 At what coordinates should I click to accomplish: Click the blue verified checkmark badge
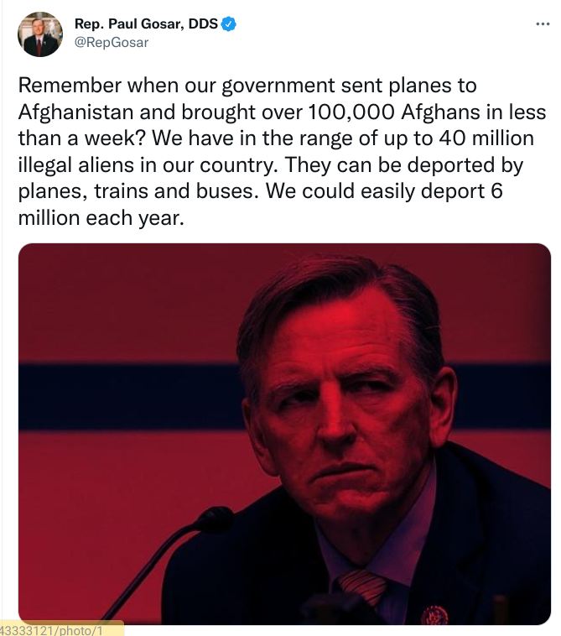[229, 24]
